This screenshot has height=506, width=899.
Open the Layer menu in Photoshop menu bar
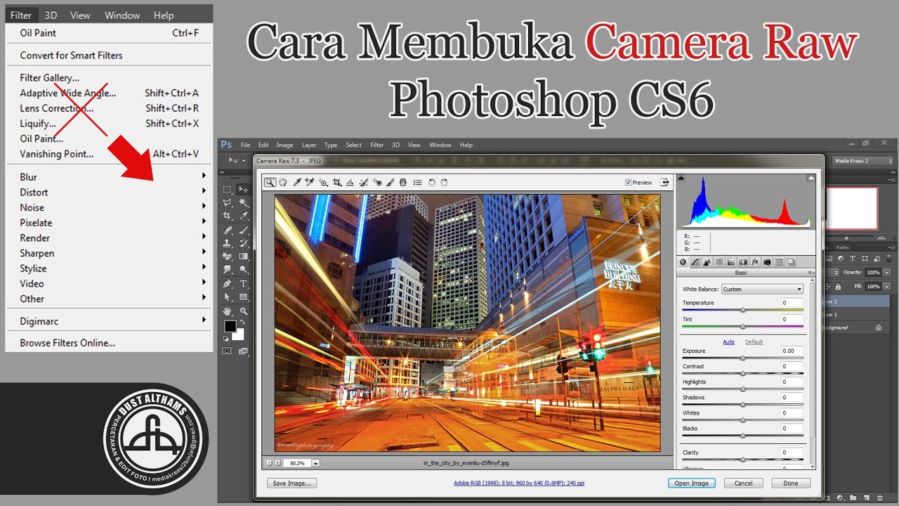309,145
